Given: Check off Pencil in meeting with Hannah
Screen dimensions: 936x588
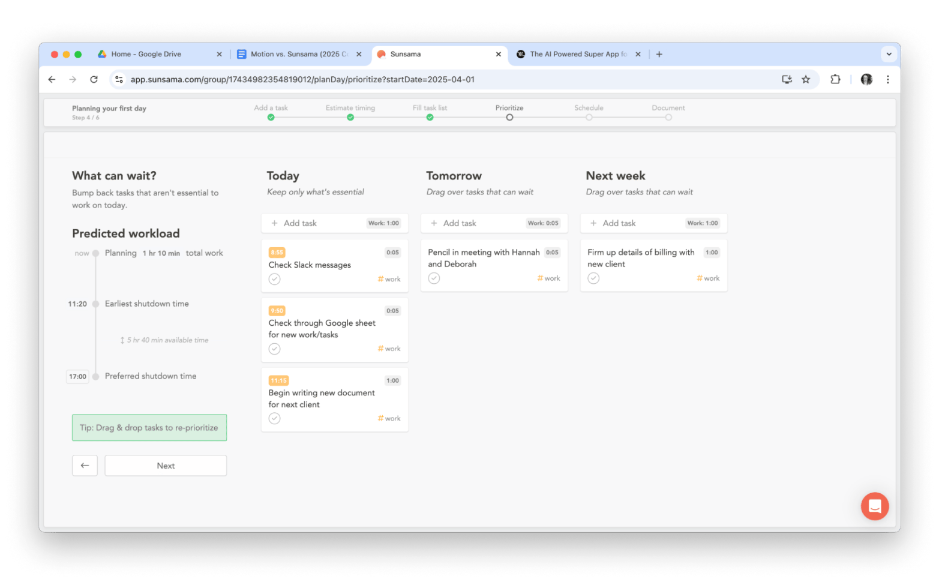Looking at the screenshot, I should tap(434, 278).
